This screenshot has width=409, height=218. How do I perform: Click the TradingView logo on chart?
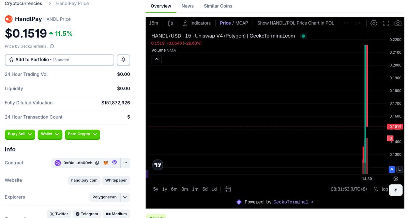158,165
